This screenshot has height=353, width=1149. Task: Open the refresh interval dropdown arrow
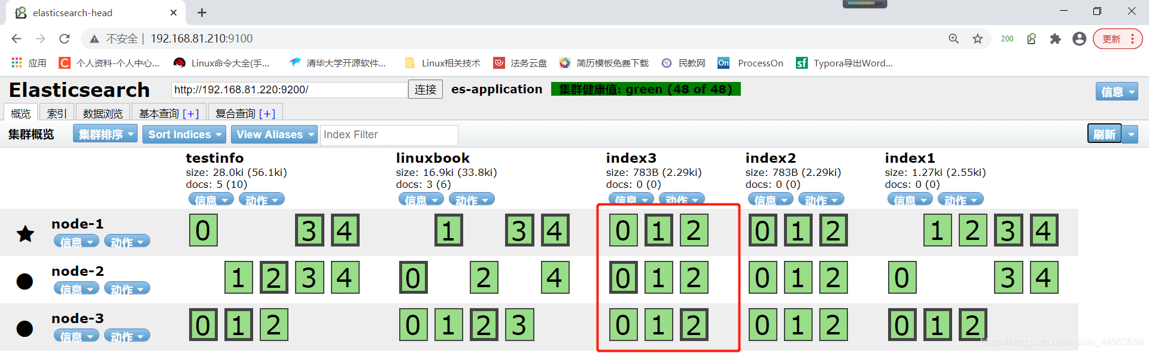(1130, 134)
